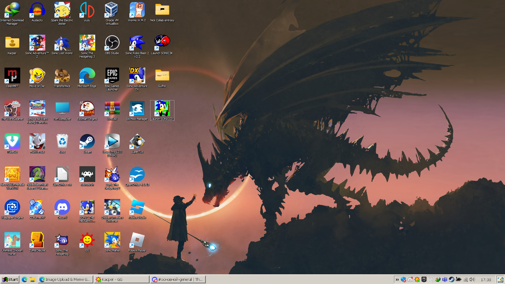Select the Launch SONIC3K shortcut
The width and height of the screenshot is (505, 284).
point(162,45)
